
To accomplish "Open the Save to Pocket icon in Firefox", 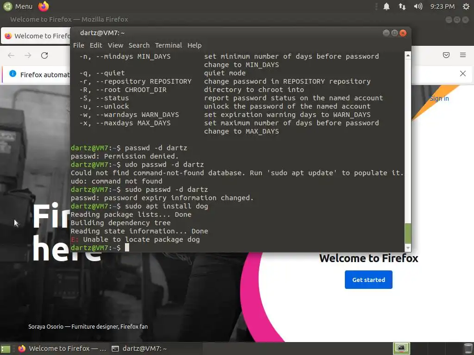I will coord(446,55).
